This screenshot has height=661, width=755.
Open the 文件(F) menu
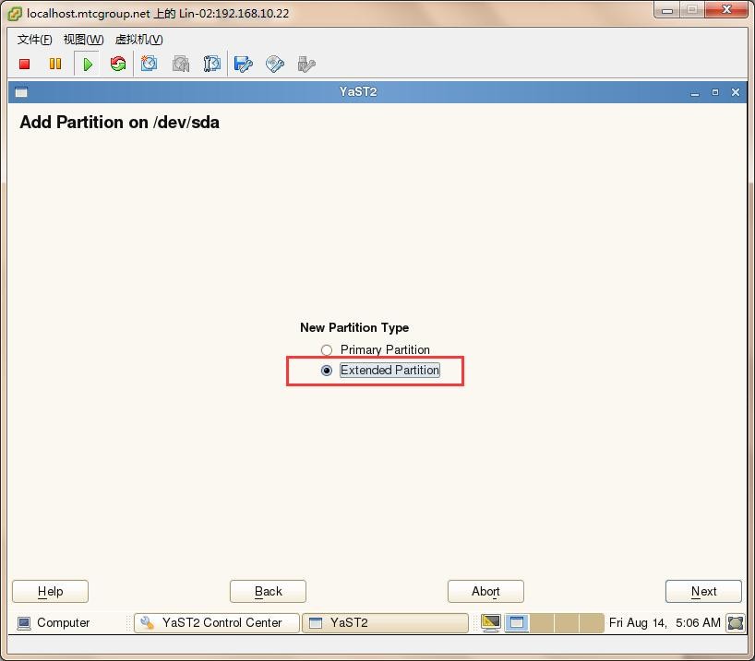coord(35,40)
